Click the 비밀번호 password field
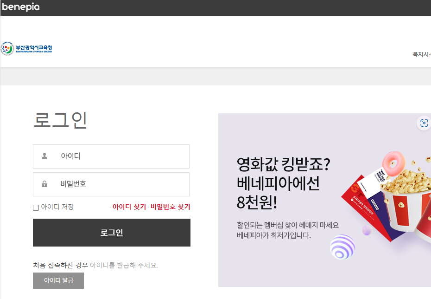This screenshot has width=431, height=299. coord(111,184)
